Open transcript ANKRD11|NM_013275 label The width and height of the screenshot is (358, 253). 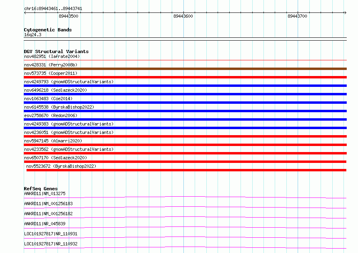click(45, 193)
